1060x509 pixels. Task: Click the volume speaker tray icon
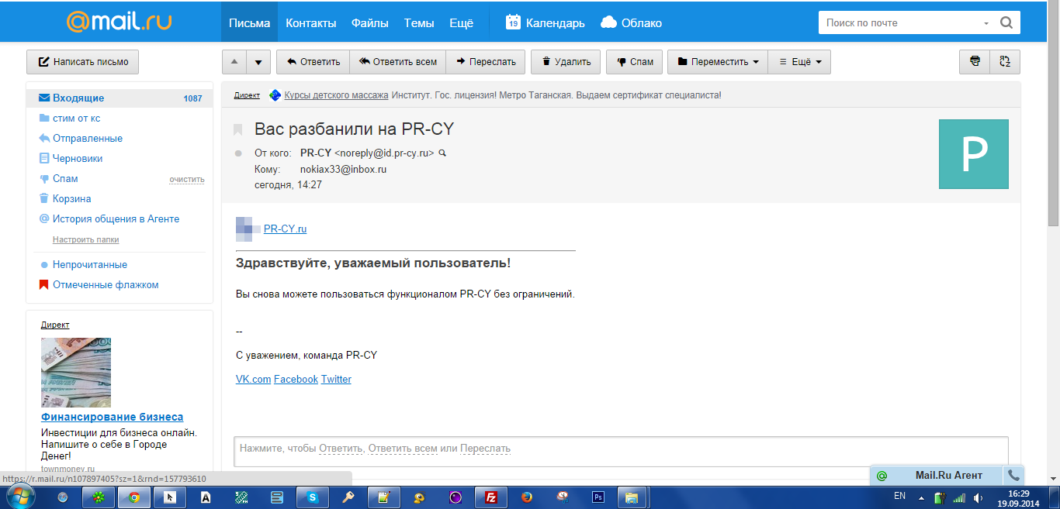pos(978,497)
